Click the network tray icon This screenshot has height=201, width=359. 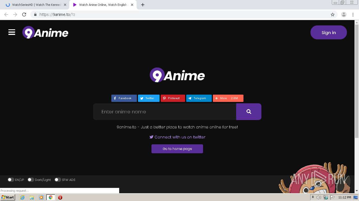coord(326,197)
